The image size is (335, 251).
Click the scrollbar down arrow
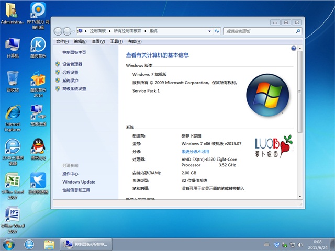click(300, 197)
